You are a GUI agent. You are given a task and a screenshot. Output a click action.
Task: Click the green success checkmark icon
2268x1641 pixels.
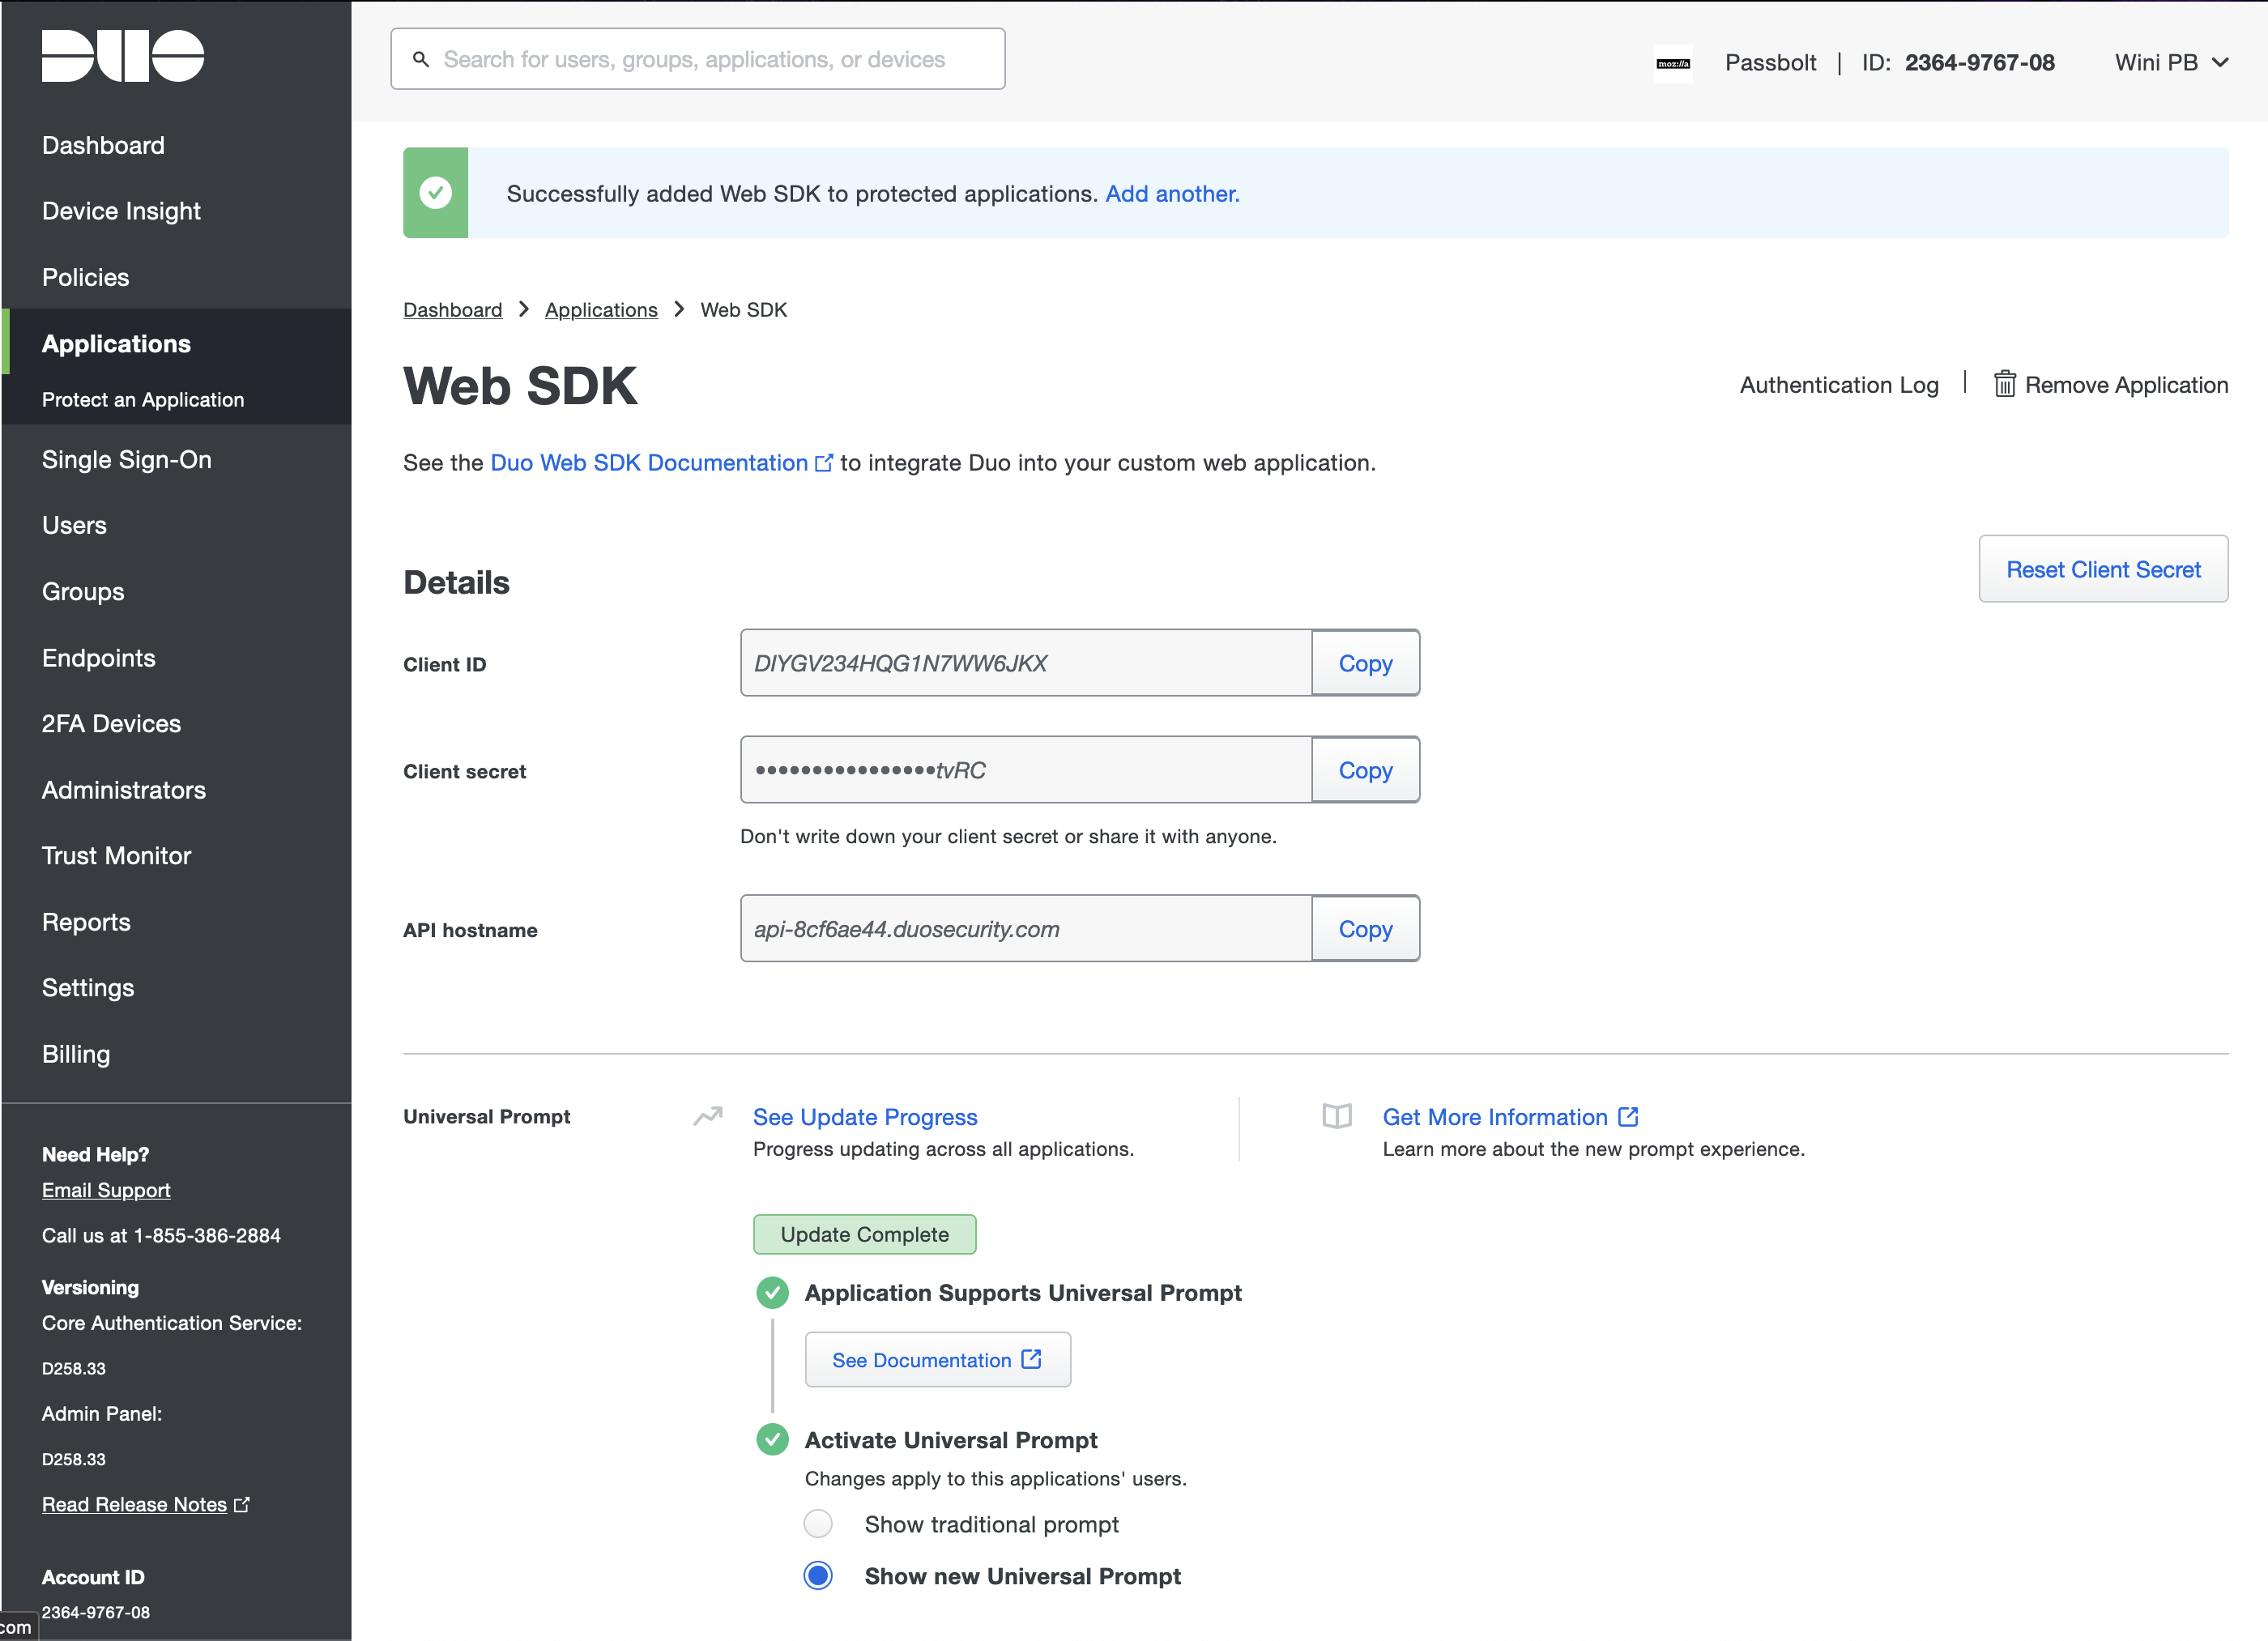(435, 192)
